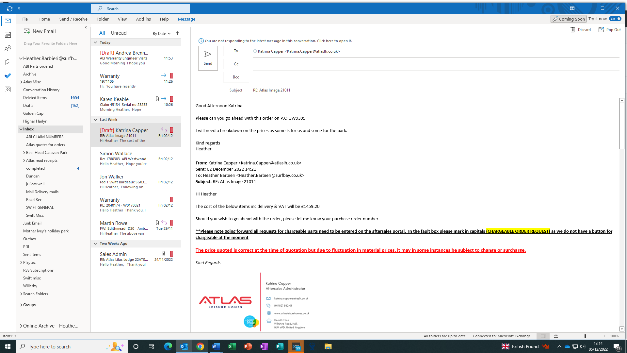The height and width of the screenshot is (353, 627).
Task: Click the Send/Receive sync icon in the title bar
Action: click(x=10, y=9)
